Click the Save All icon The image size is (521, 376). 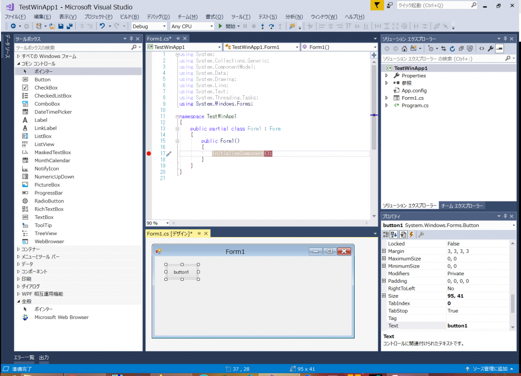click(x=69, y=26)
